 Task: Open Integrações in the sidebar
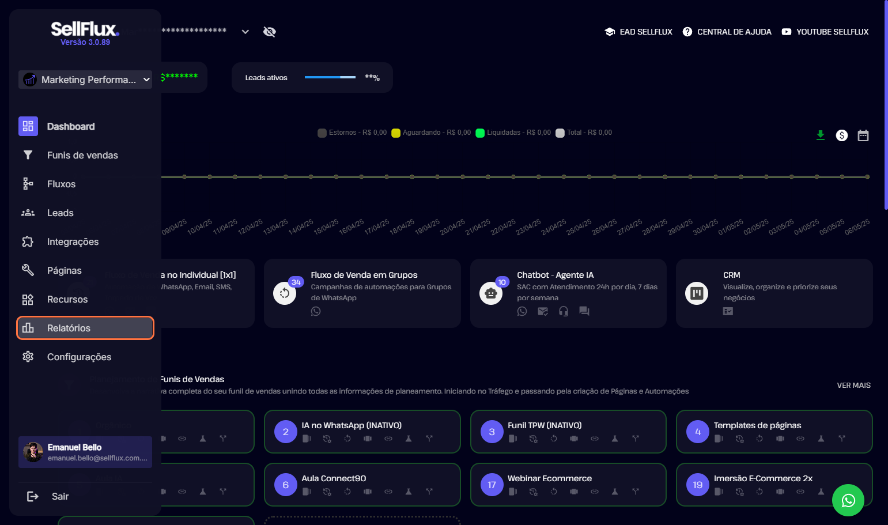tap(85, 241)
